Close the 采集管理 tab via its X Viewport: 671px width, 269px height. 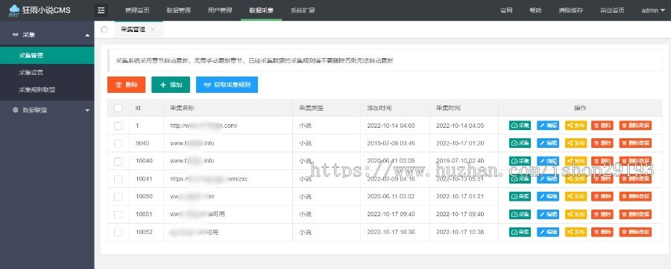point(153,30)
